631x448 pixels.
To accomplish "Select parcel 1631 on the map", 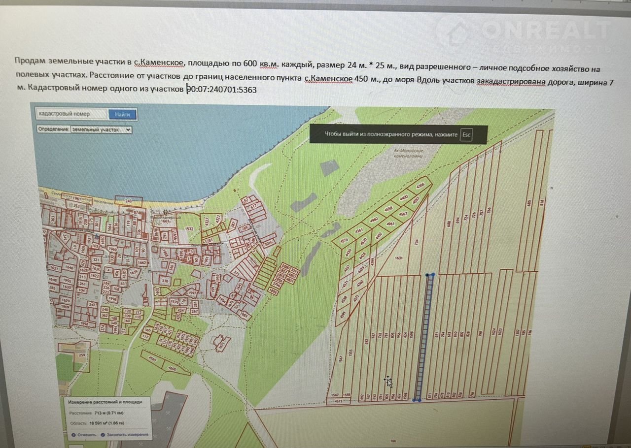I will (398, 257).
